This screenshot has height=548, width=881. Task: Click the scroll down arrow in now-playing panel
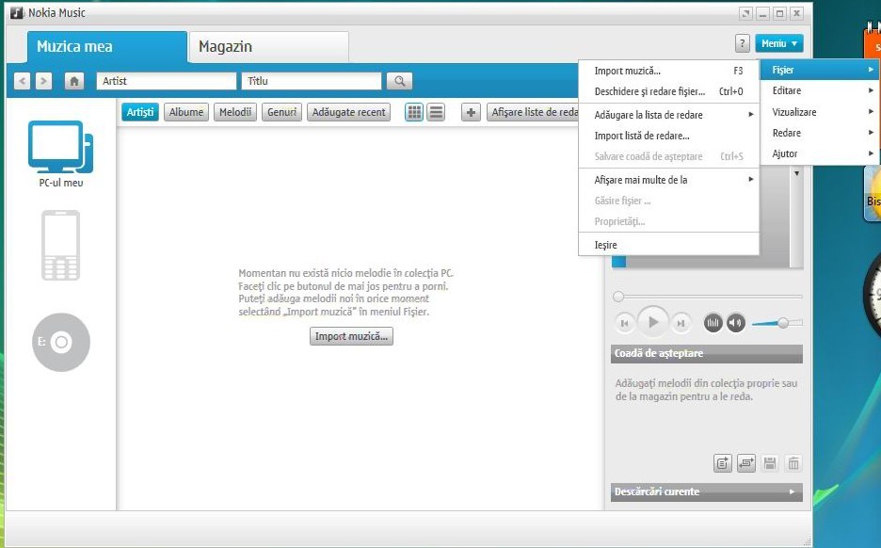pos(796,173)
